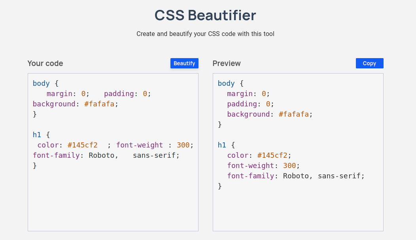
Task: Click the 'padding' property in Your code editor
Action: click(x=119, y=94)
